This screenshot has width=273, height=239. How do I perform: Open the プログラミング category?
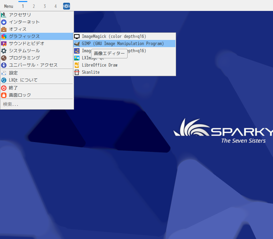point(37,58)
